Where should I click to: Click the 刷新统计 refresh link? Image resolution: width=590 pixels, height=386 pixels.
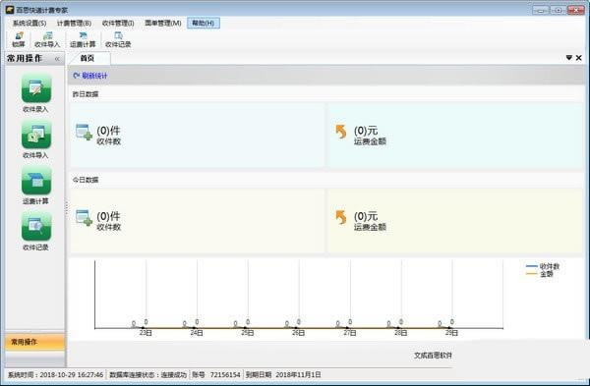[x=90, y=76]
